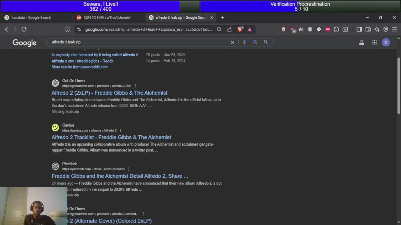Open the browser hamburger main menu
The height and width of the screenshot is (225, 401).
pos(394,29)
